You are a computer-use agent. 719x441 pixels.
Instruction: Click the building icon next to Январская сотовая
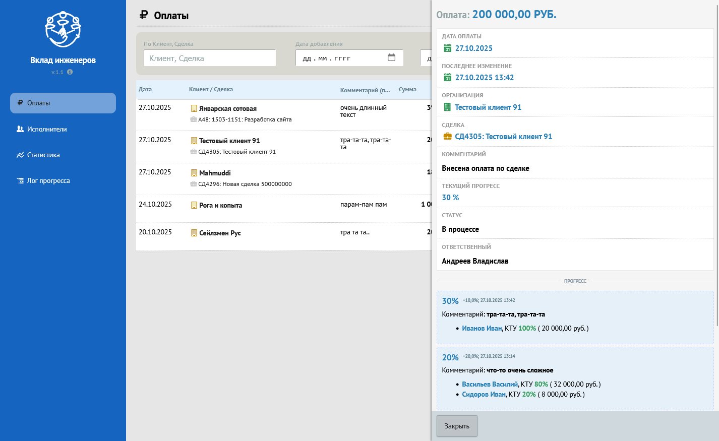pyautogui.click(x=194, y=108)
